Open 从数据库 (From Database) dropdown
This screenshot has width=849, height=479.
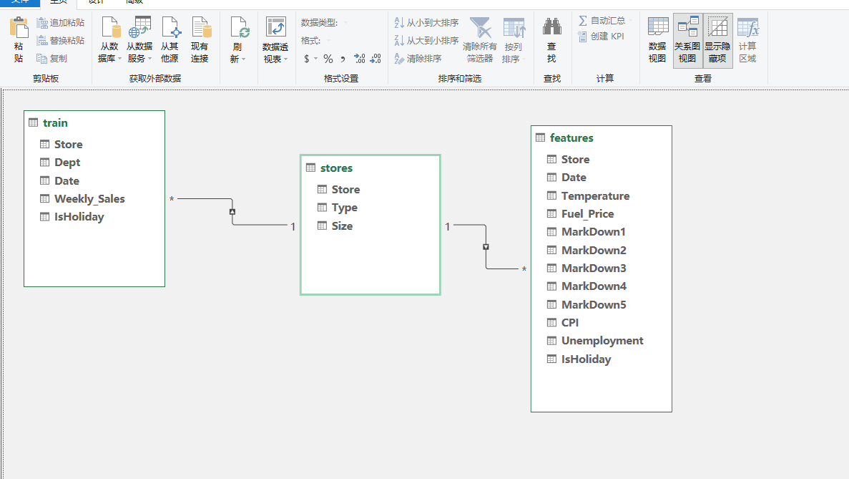110,40
